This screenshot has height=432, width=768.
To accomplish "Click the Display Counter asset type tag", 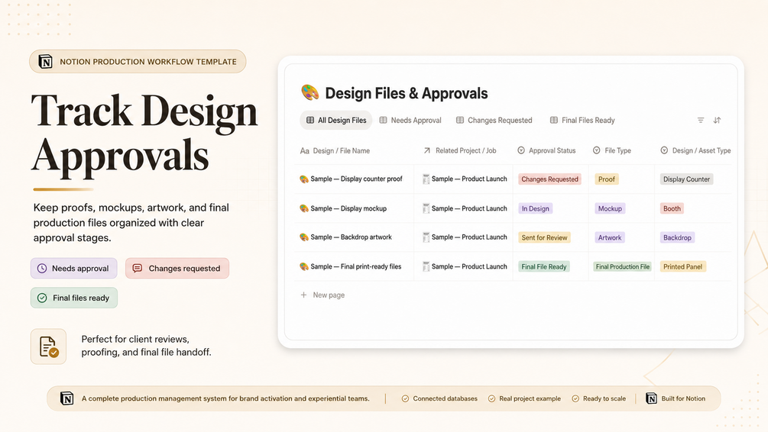I will (686, 179).
